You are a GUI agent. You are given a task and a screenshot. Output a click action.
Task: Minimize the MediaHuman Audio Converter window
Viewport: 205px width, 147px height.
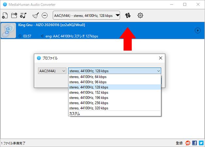172,5
